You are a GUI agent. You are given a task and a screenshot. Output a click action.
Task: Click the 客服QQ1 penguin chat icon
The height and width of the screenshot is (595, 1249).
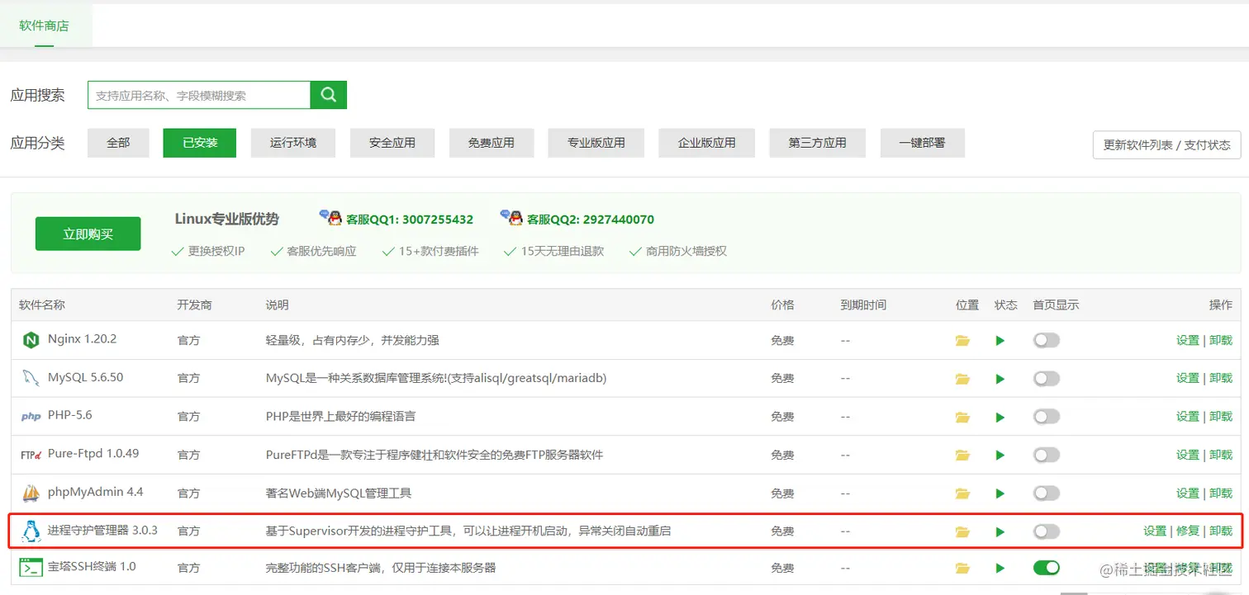point(330,218)
